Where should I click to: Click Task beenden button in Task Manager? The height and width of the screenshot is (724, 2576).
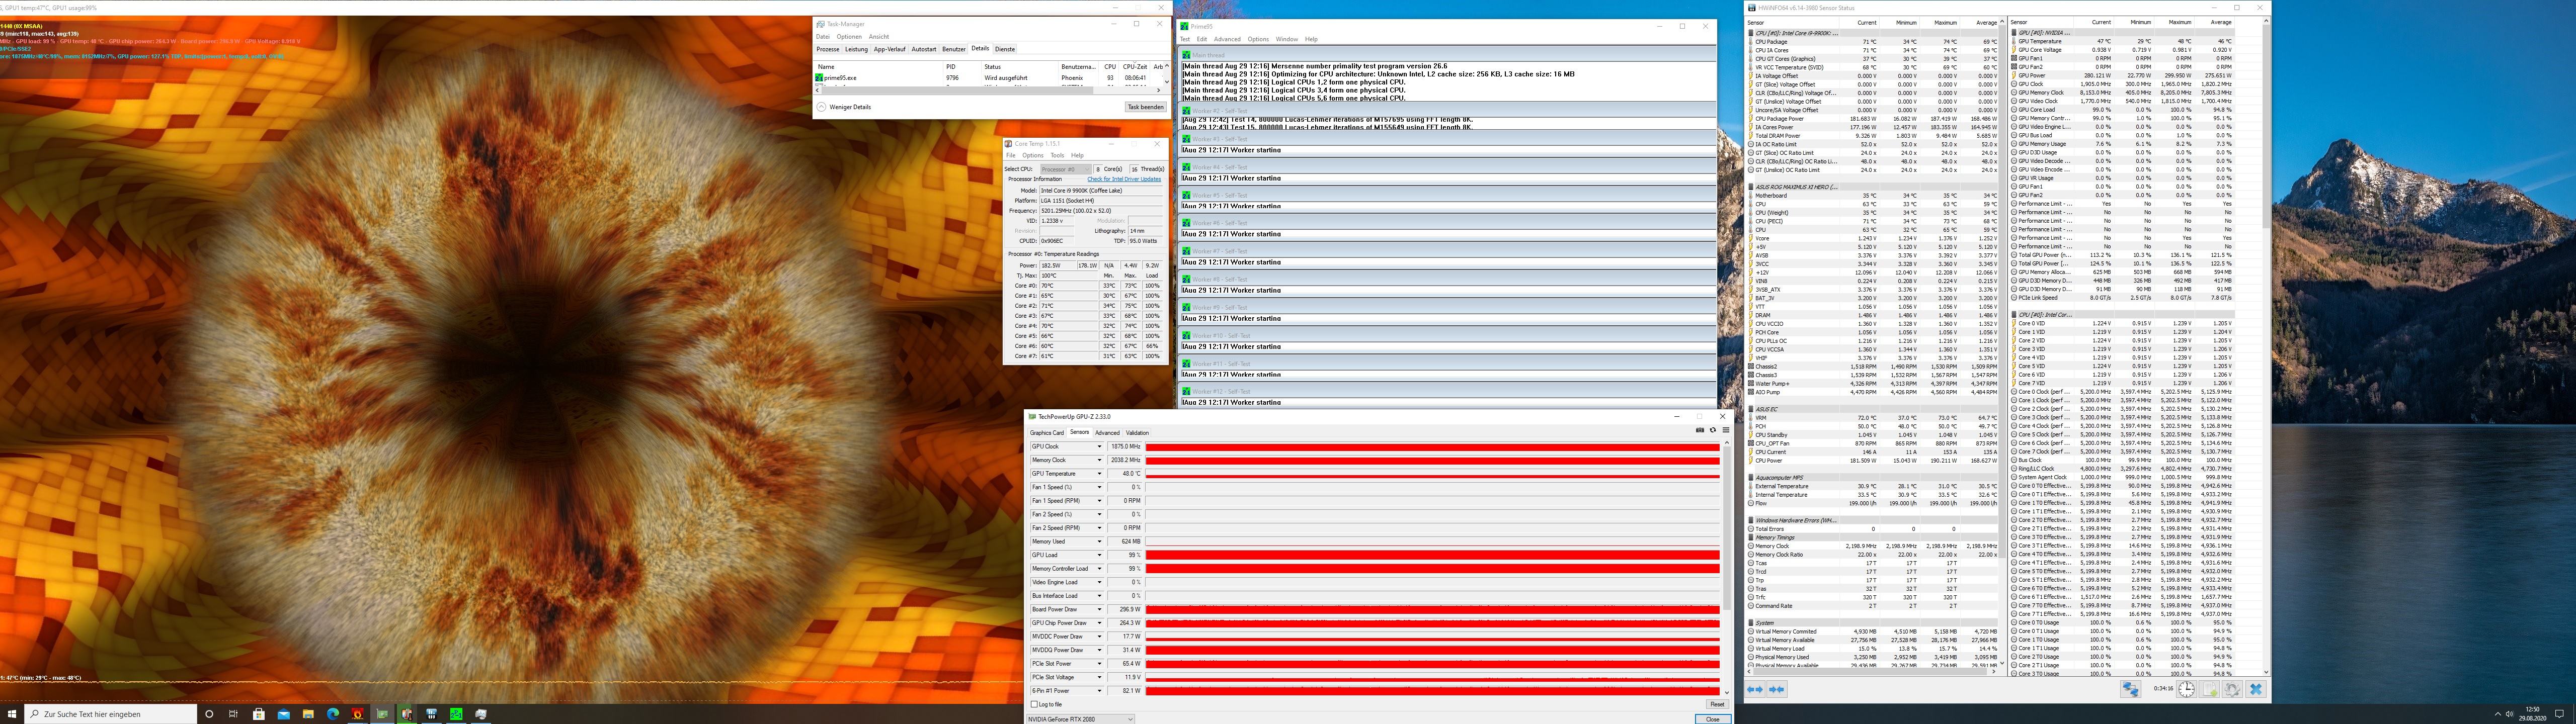(1145, 107)
